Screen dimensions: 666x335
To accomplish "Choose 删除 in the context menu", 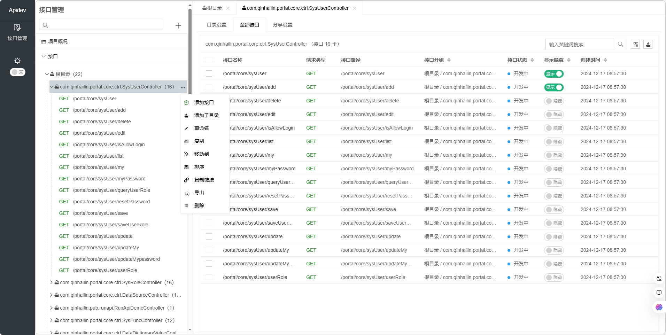I will tap(199, 205).
